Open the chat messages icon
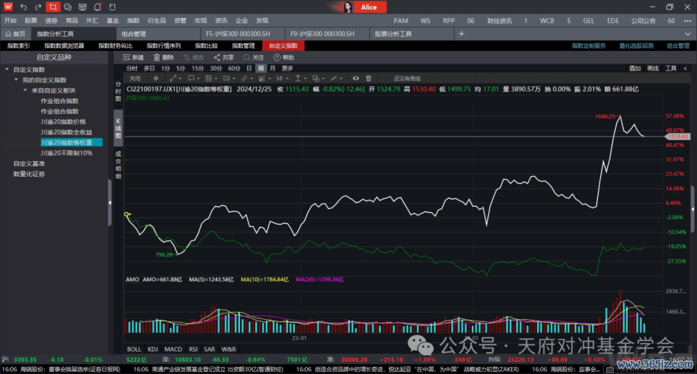Image resolution: width=697 pixels, height=374 pixels. pyautogui.click(x=68, y=6)
